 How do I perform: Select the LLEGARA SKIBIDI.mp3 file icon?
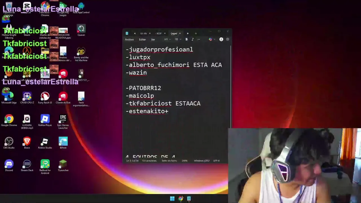click(x=27, y=122)
